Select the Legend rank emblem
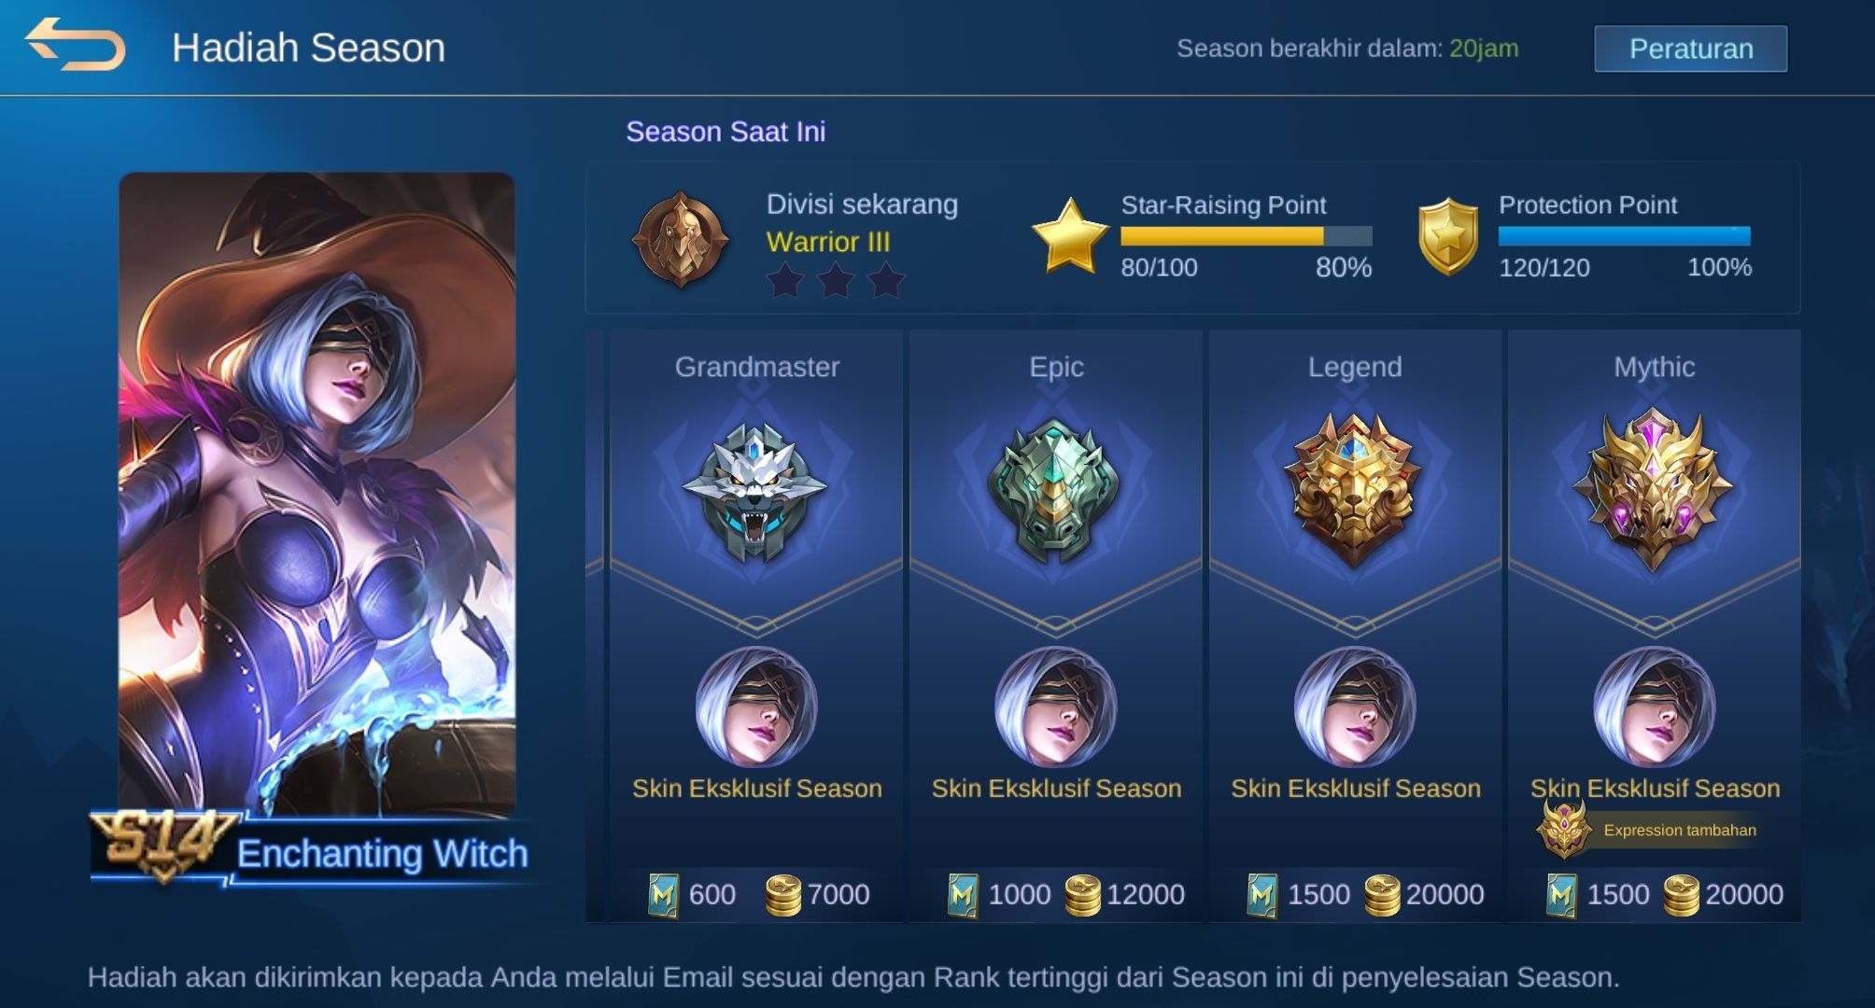 pyautogui.click(x=1354, y=490)
